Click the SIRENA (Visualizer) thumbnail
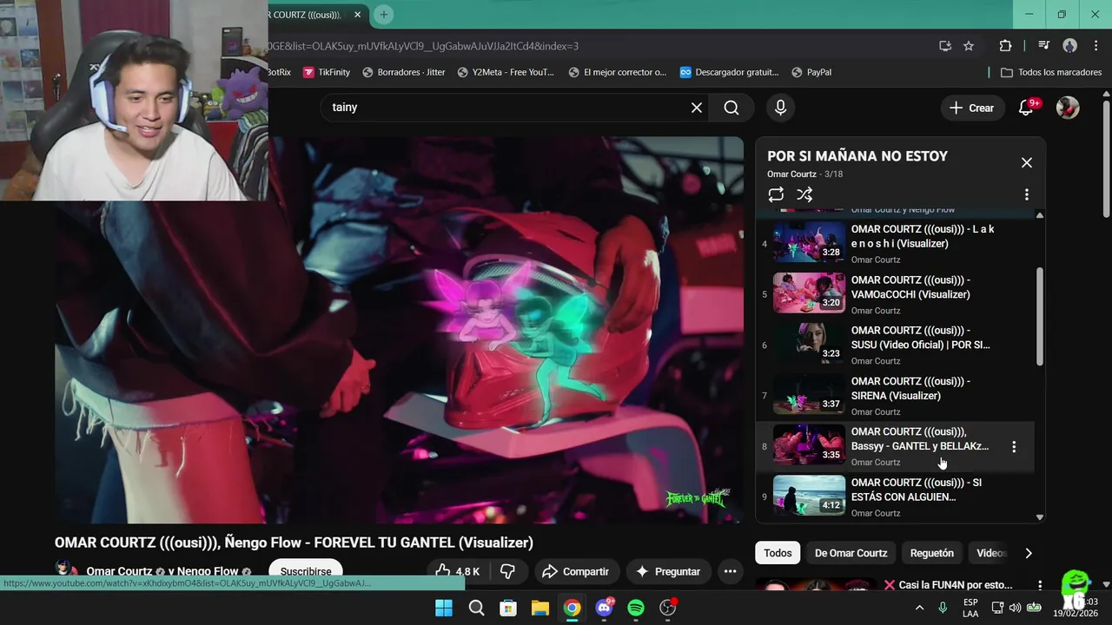1112x625 pixels. pos(809,395)
